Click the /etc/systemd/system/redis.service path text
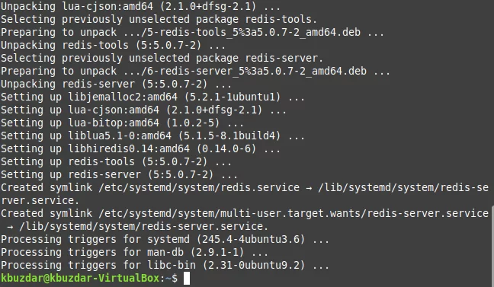The image size is (494, 287). pos(199,188)
